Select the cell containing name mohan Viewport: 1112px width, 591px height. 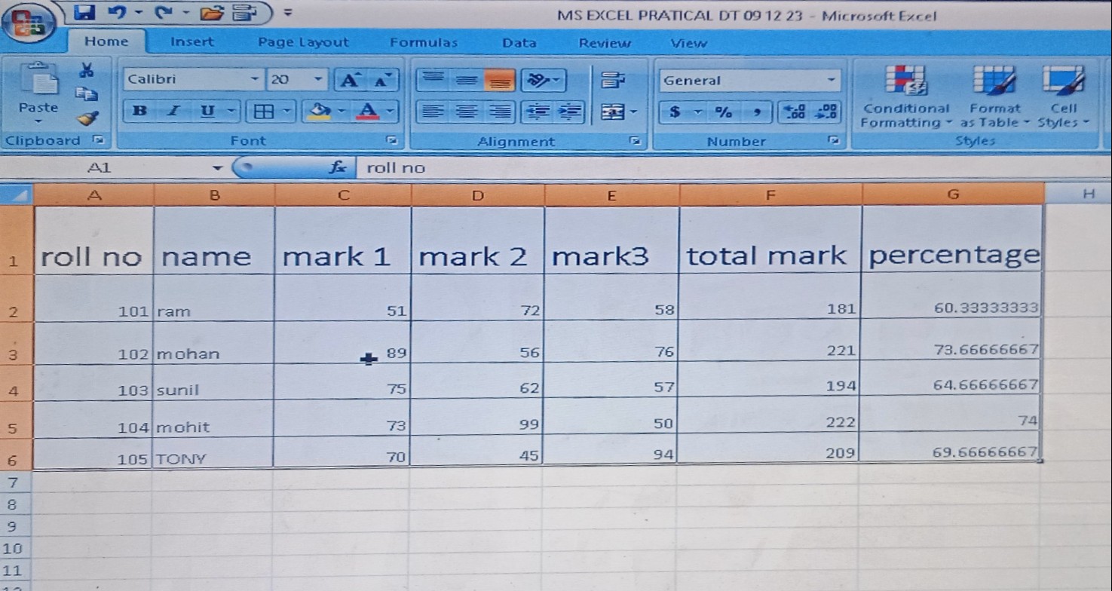pos(213,353)
